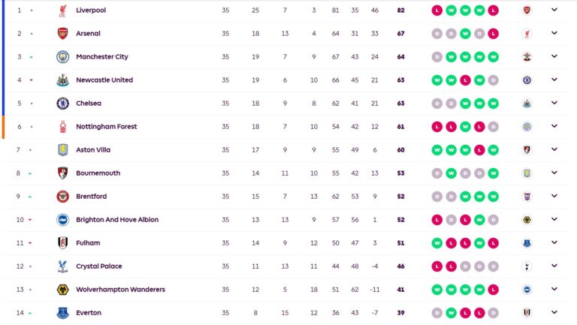Open the Brighton And Hove Albion link

pyautogui.click(x=116, y=220)
